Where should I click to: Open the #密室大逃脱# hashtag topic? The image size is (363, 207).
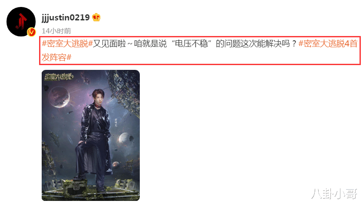point(67,43)
